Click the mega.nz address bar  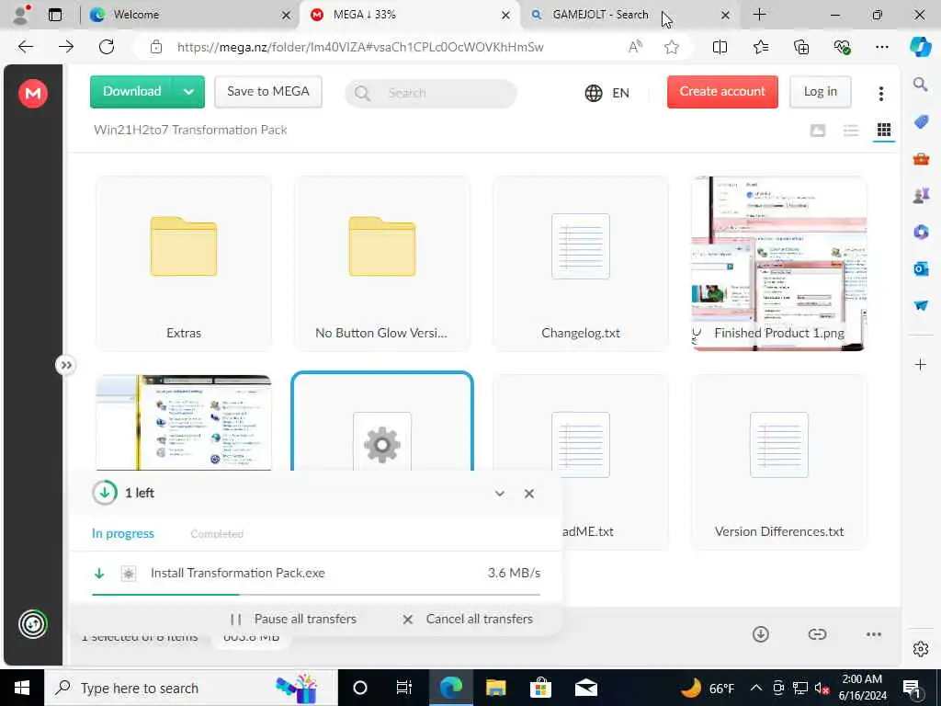click(x=360, y=47)
